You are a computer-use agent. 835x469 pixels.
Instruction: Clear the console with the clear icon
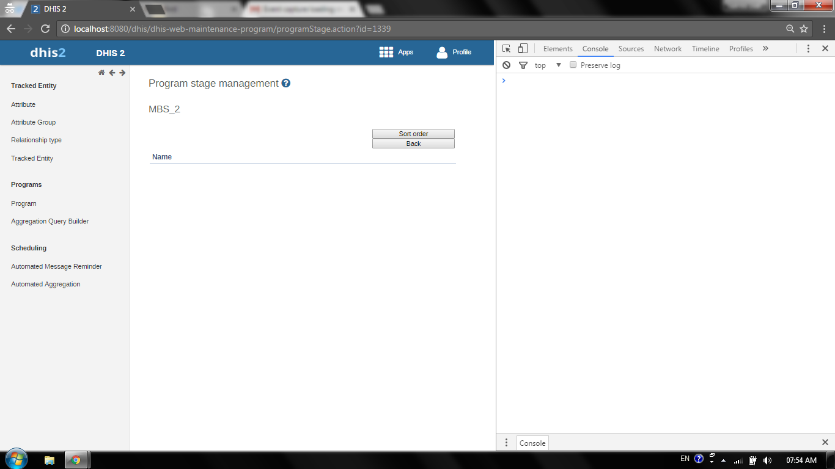506,65
